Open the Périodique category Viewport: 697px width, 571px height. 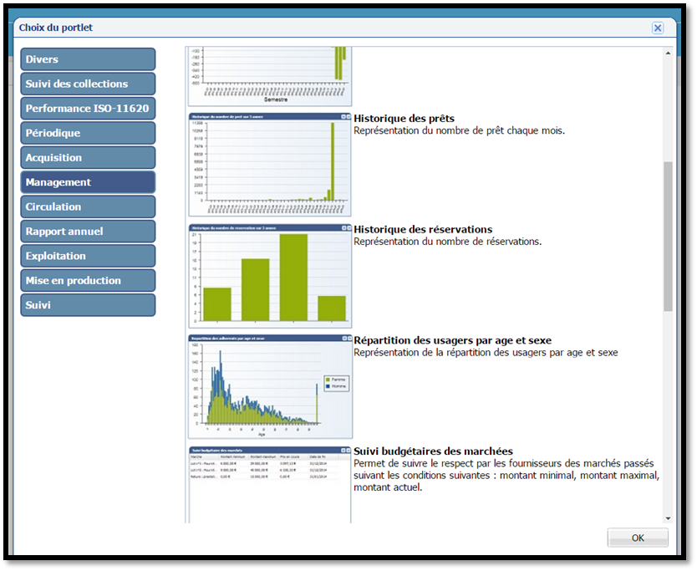click(x=88, y=133)
